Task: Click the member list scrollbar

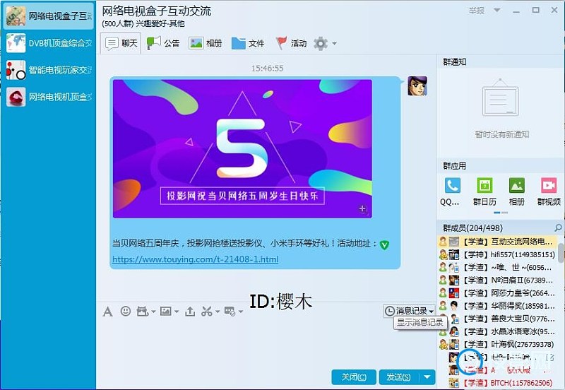Action: [561, 253]
